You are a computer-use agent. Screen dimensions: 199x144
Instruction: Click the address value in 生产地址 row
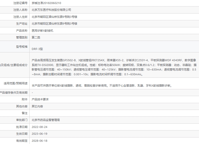pyautogui.click(x=54, y=24)
